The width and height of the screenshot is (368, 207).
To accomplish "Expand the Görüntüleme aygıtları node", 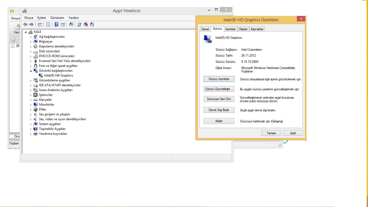I will pyautogui.click(x=31, y=81).
